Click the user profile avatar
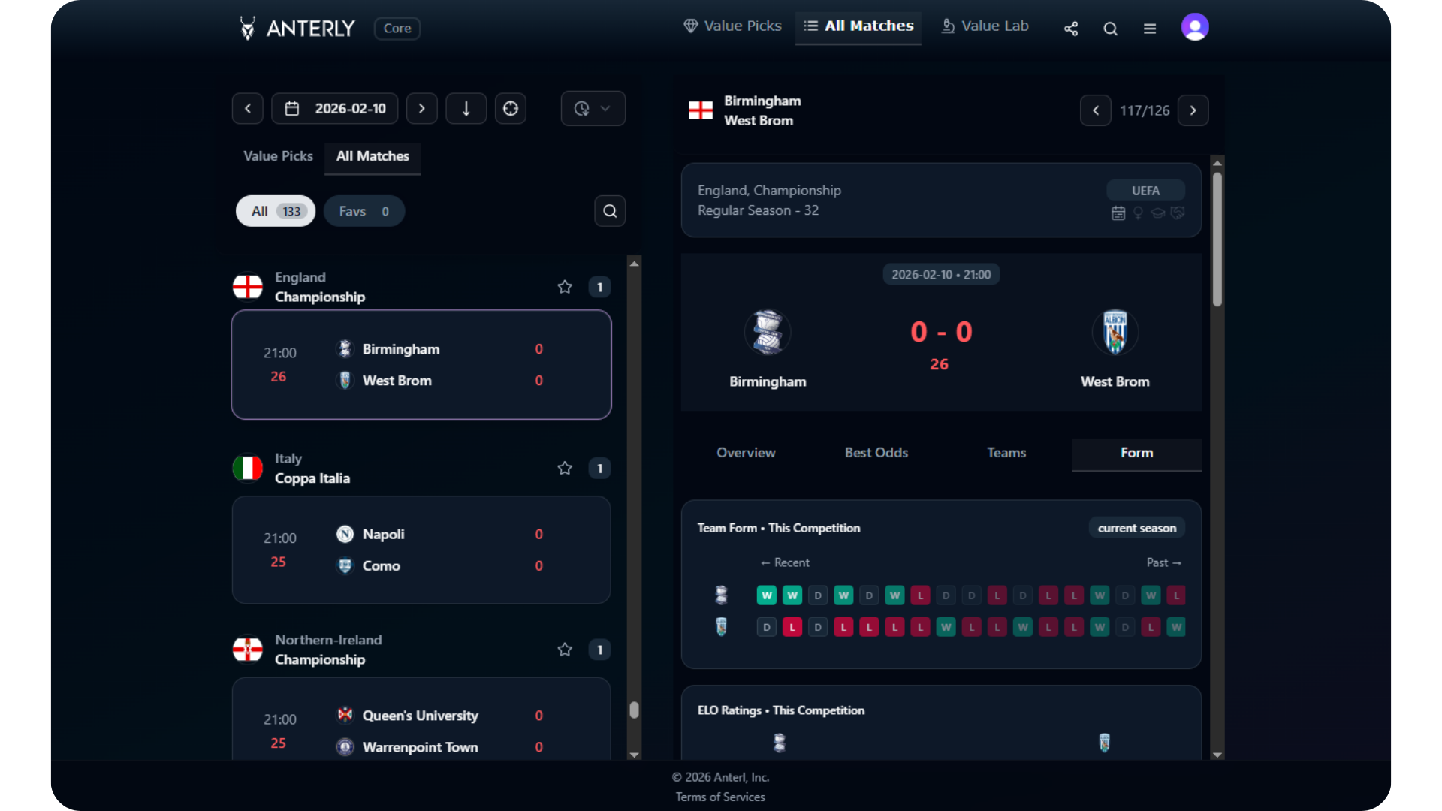This screenshot has width=1442, height=811. click(1195, 26)
